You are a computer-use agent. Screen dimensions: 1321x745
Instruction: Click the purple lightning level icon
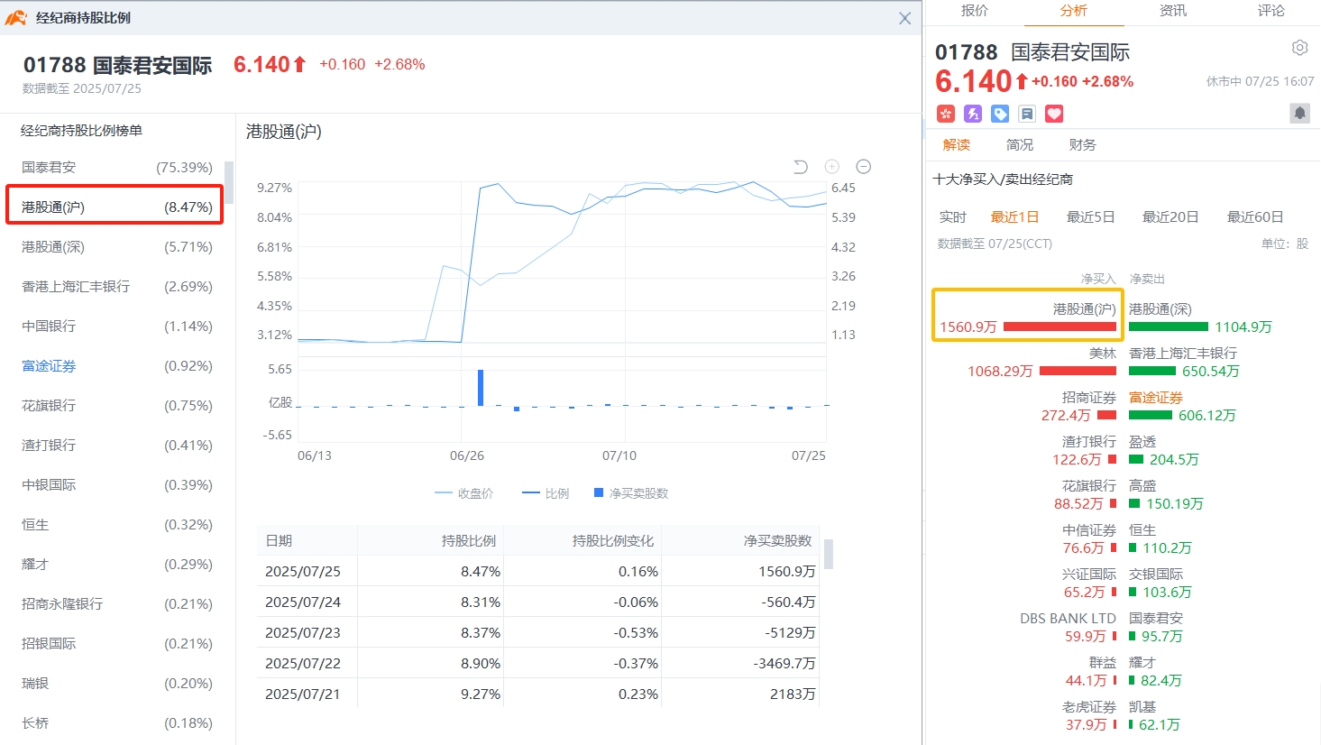(x=973, y=114)
